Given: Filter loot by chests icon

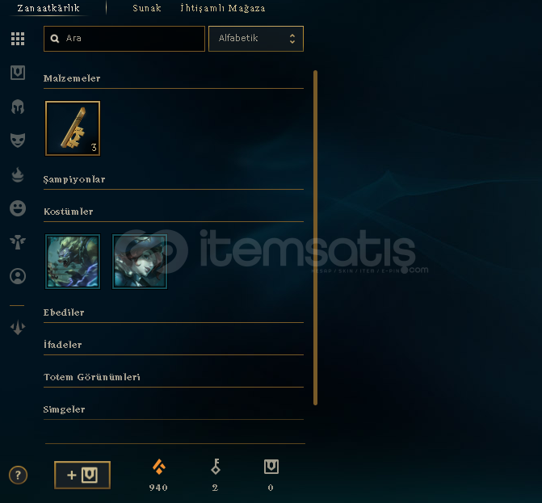Looking at the screenshot, I should [x=18, y=73].
